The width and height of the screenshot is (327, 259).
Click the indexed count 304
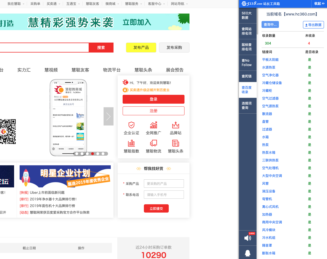pos(268,43)
